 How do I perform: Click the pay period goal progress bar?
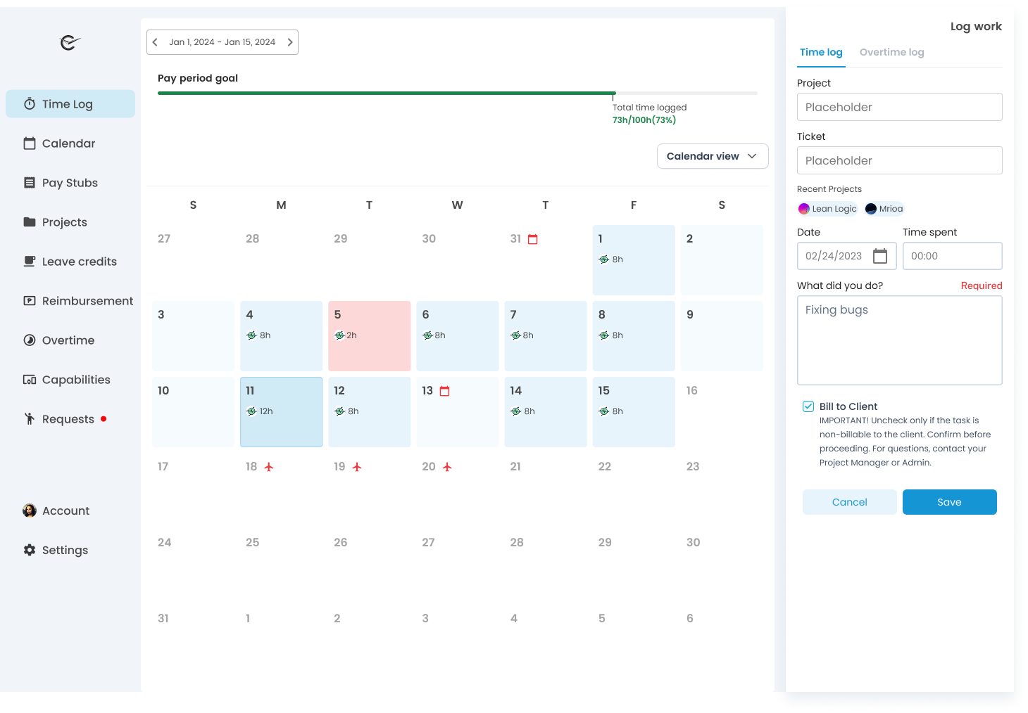[x=457, y=92]
